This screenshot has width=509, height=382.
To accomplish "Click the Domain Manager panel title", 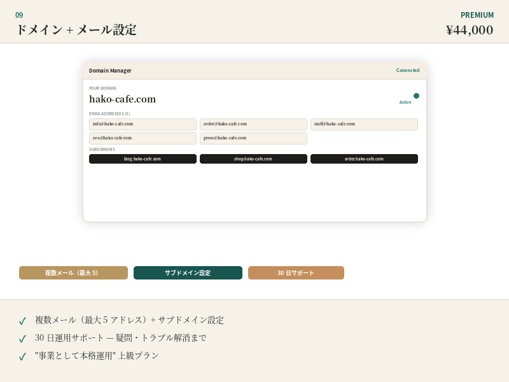I will (110, 71).
